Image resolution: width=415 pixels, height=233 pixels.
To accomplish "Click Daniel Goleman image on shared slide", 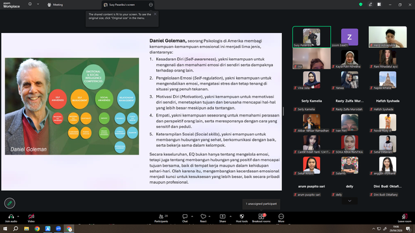I will pos(72,106).
